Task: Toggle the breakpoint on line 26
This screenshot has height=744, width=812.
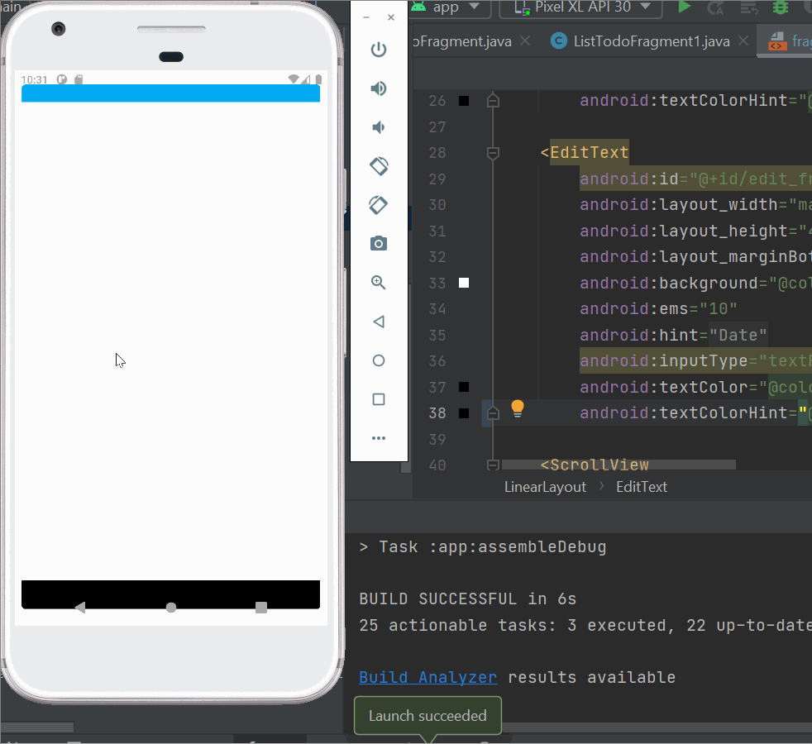Action: pos(463,101)
